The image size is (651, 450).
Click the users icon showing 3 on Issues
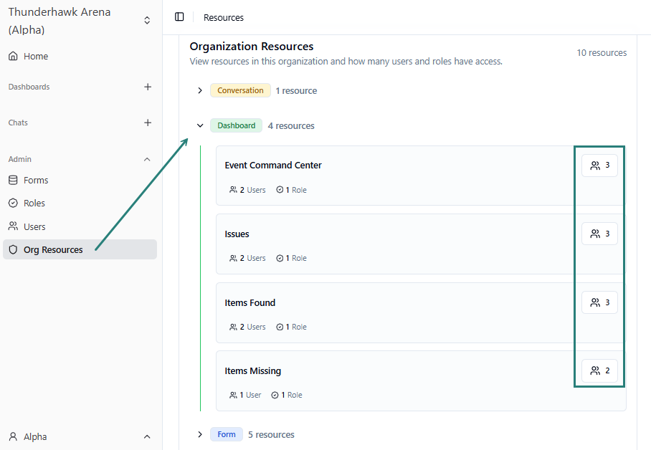[599, 233]
